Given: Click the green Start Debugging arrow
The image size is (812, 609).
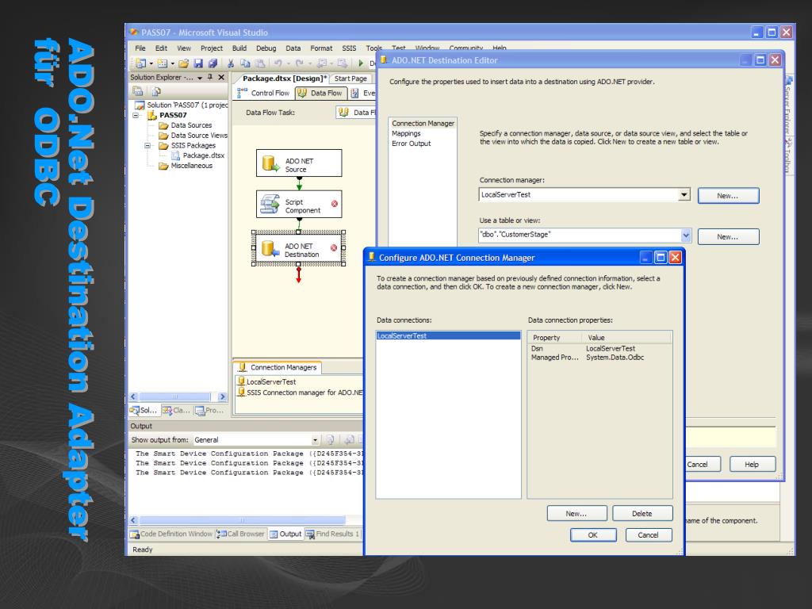Looking at the screenshot, I should point(361,63).
